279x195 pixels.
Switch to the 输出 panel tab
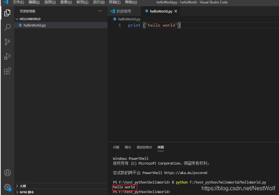128,147
